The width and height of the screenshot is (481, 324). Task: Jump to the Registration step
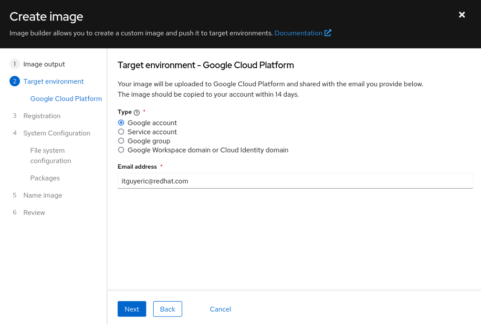(42, 116)
